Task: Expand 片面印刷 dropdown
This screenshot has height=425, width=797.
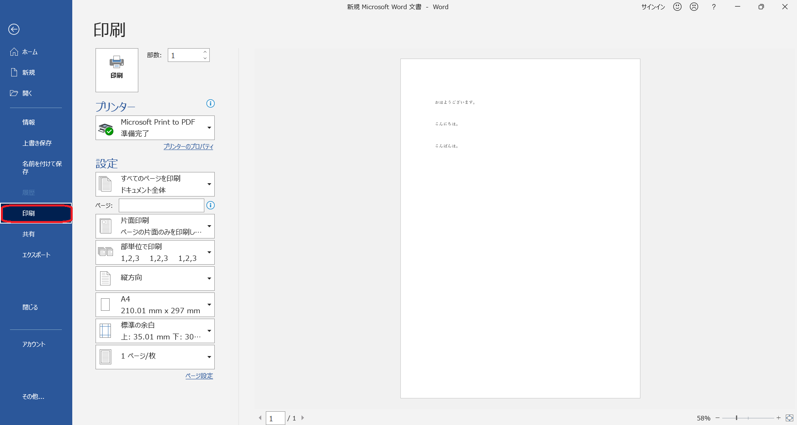Action: pyautogui.click(x=155, y=226)
